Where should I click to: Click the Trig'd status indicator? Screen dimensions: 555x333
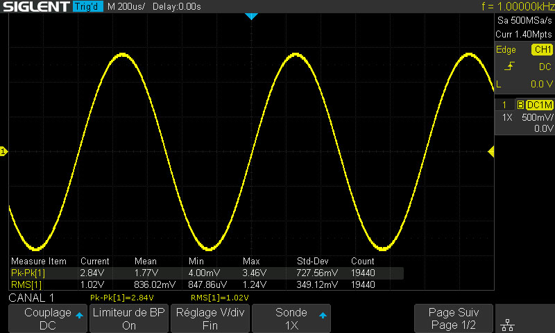click(88, 6)
